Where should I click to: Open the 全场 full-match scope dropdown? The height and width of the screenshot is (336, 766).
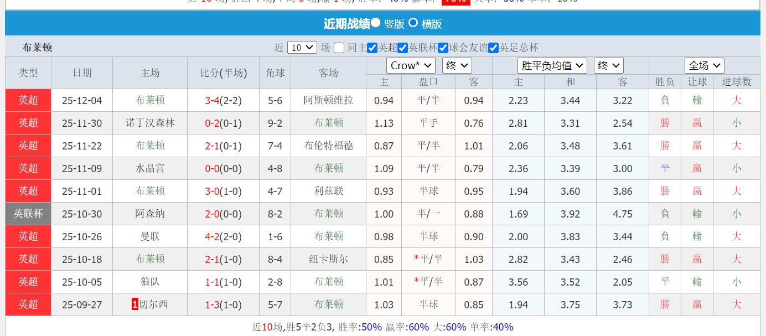(704, 65)
